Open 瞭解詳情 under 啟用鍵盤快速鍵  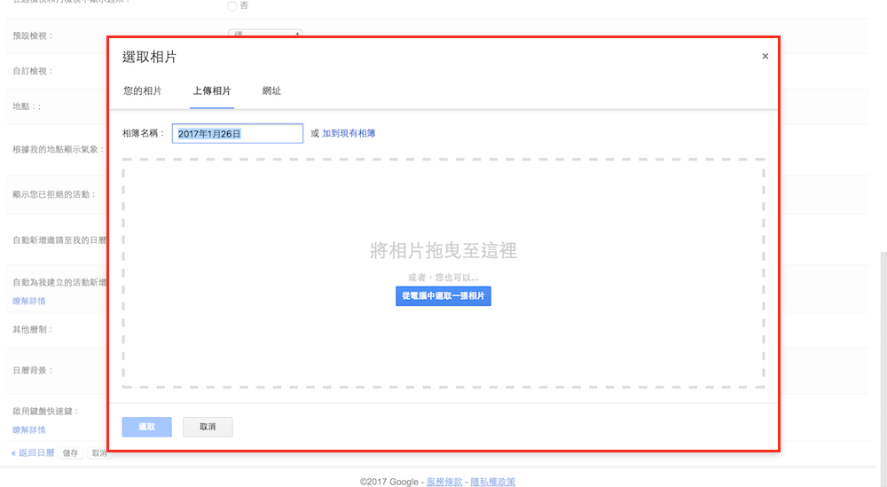(28, 429)
